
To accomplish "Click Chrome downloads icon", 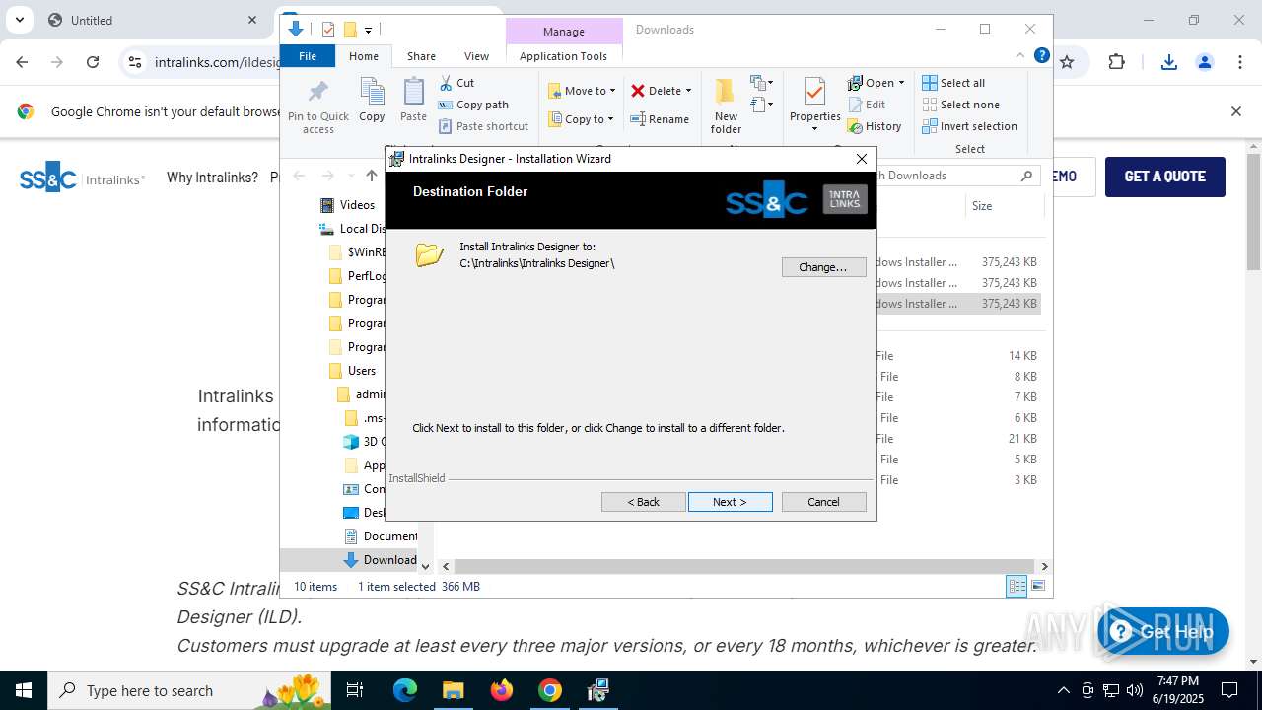I will tap(1169, 62).
